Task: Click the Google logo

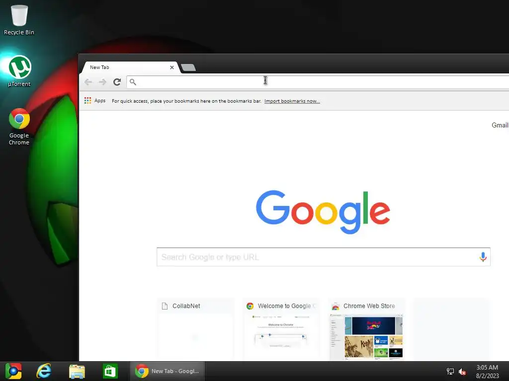Action: coord(323,211)
